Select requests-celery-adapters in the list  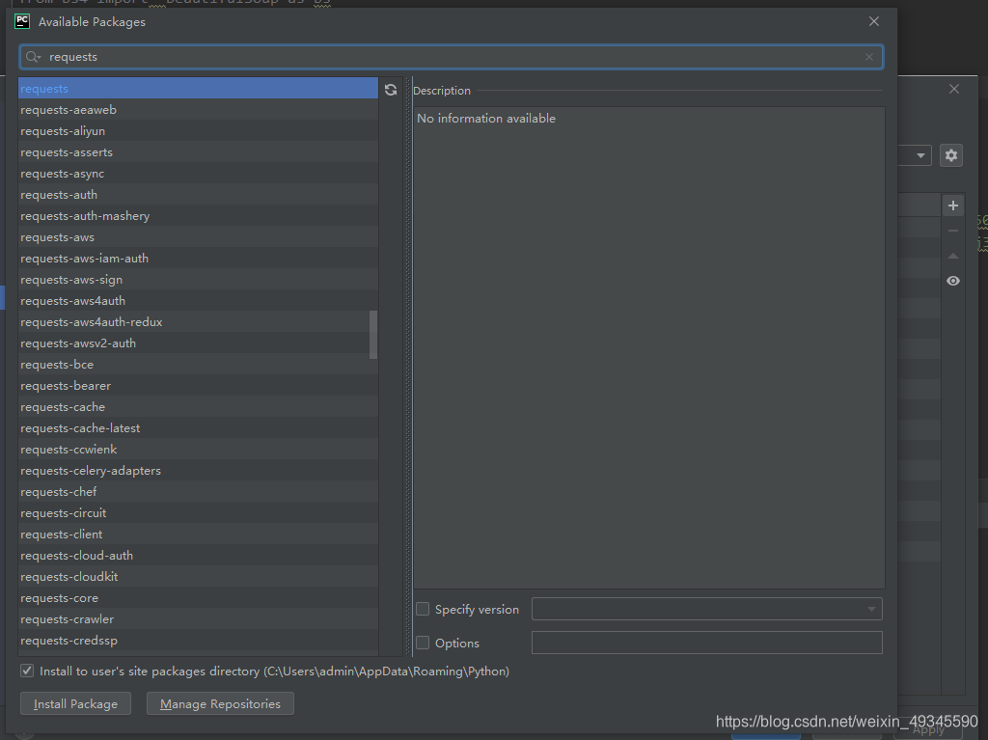[198, 470]
